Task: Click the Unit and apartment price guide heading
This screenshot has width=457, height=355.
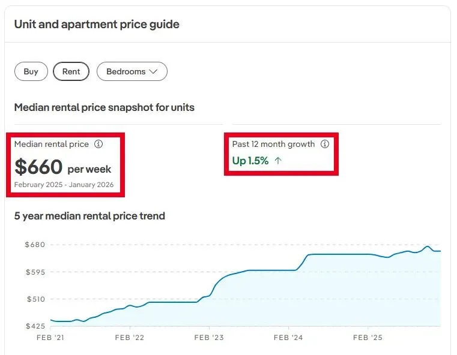Action: pos(97,25)
